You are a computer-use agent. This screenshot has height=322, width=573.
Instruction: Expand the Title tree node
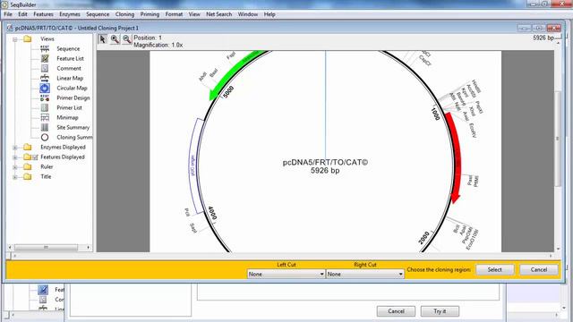coord(15,177)
